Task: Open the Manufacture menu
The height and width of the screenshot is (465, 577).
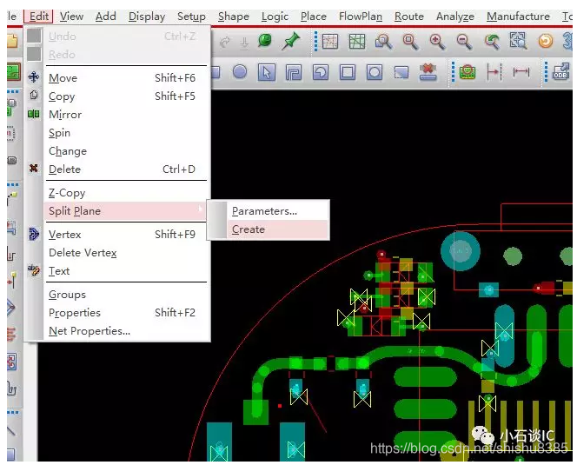Action: (x=518, y=16)
